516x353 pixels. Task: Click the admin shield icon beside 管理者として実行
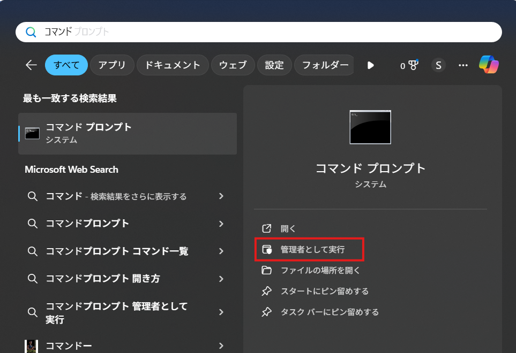(267, 250)
